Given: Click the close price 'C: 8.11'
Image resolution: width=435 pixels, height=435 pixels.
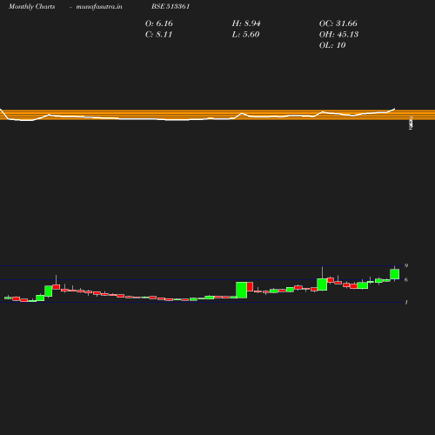Looking at the screenshot, I should click(x=158, y=35).
